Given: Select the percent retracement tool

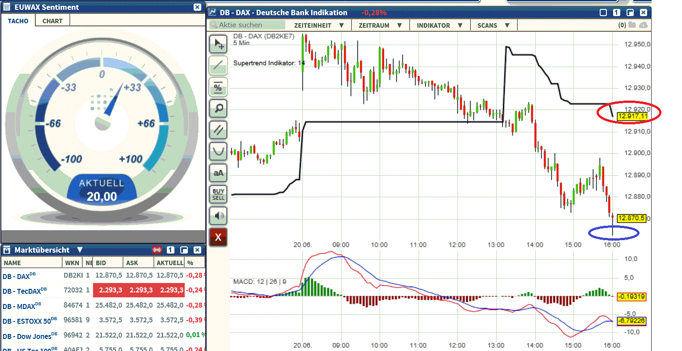Looking at the screenshot, I should coord(218,87).
